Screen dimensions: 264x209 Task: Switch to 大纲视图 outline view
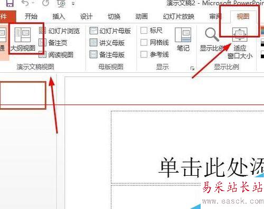23,39
